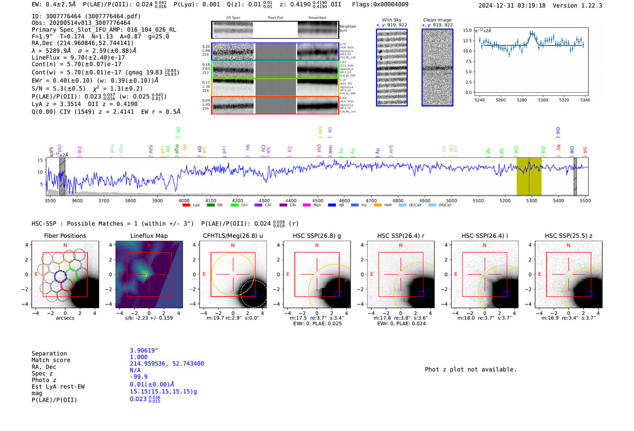Click the Hβ blue legend swatch
The width and height of the screenshot is (634, 431).
332,205
